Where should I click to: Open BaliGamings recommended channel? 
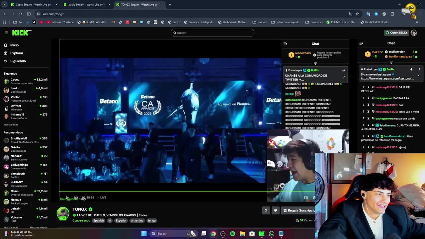click(26, 166)
